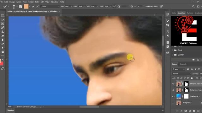Screen dimensions: 202x113
Task: Open the Image menu
Action: tap(12, 2)
